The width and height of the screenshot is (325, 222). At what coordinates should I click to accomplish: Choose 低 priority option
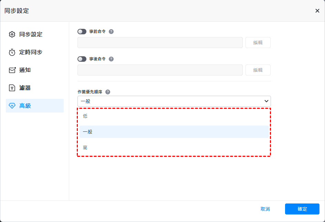pos(174,116)
